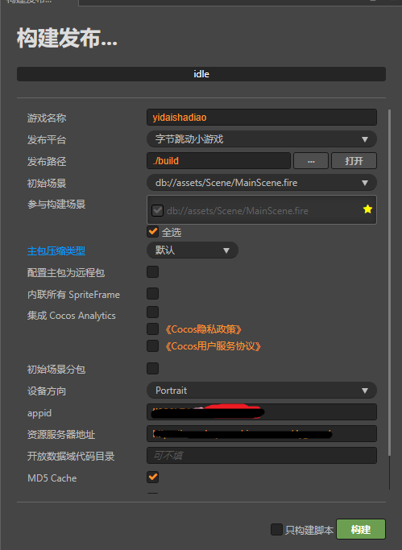402x550 pixels.
Task: Expand the 主包压缩类型 默认 dropdown
Action: 193,250
